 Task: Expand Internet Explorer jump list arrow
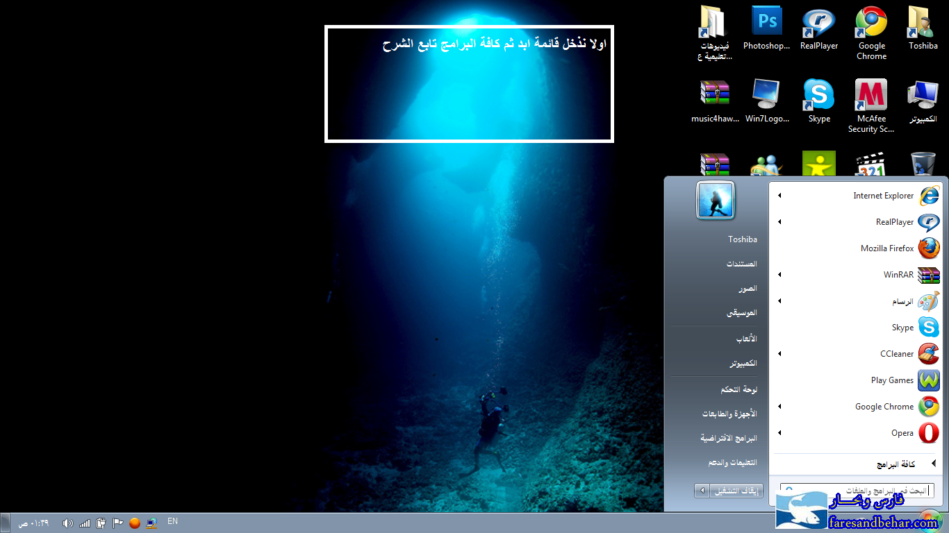779,196
